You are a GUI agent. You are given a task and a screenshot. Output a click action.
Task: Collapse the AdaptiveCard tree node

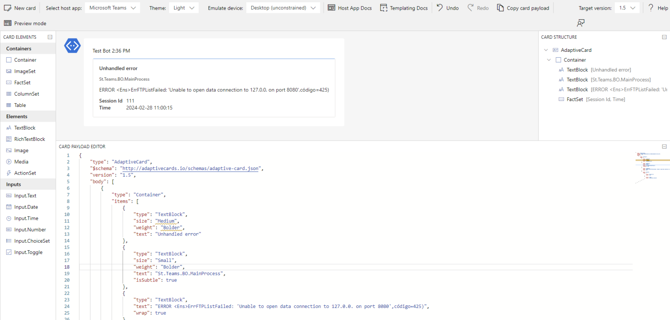pyautogui.click(x=546, y=50)
